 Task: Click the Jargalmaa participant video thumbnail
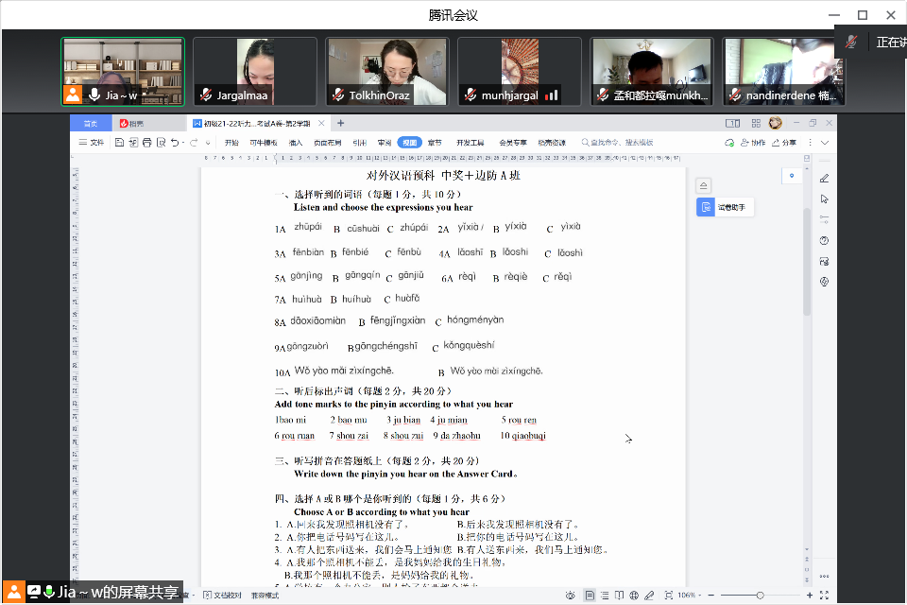point(255,71)
